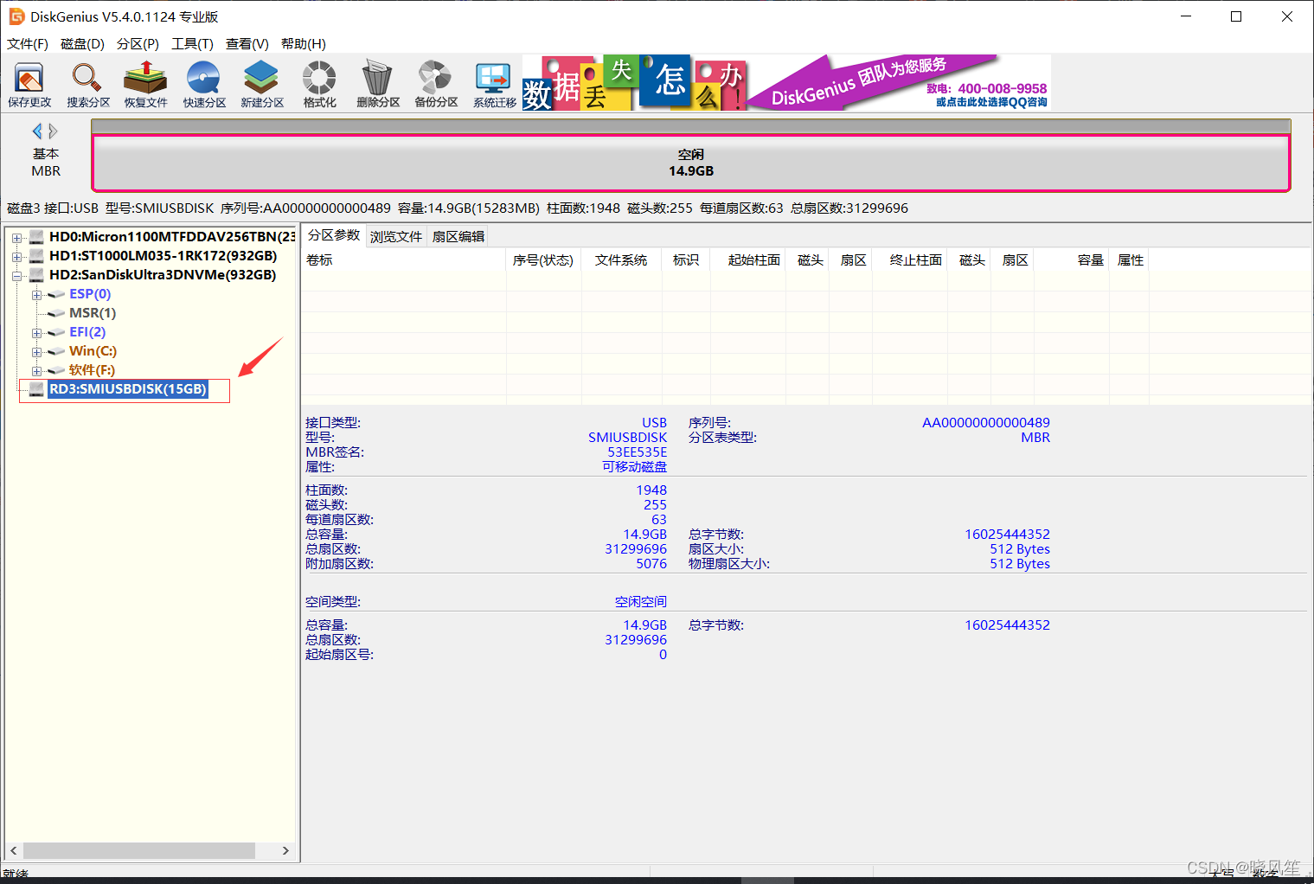
Task: Expand the Win(C:) partition node
Action: (x=36, y=352)
